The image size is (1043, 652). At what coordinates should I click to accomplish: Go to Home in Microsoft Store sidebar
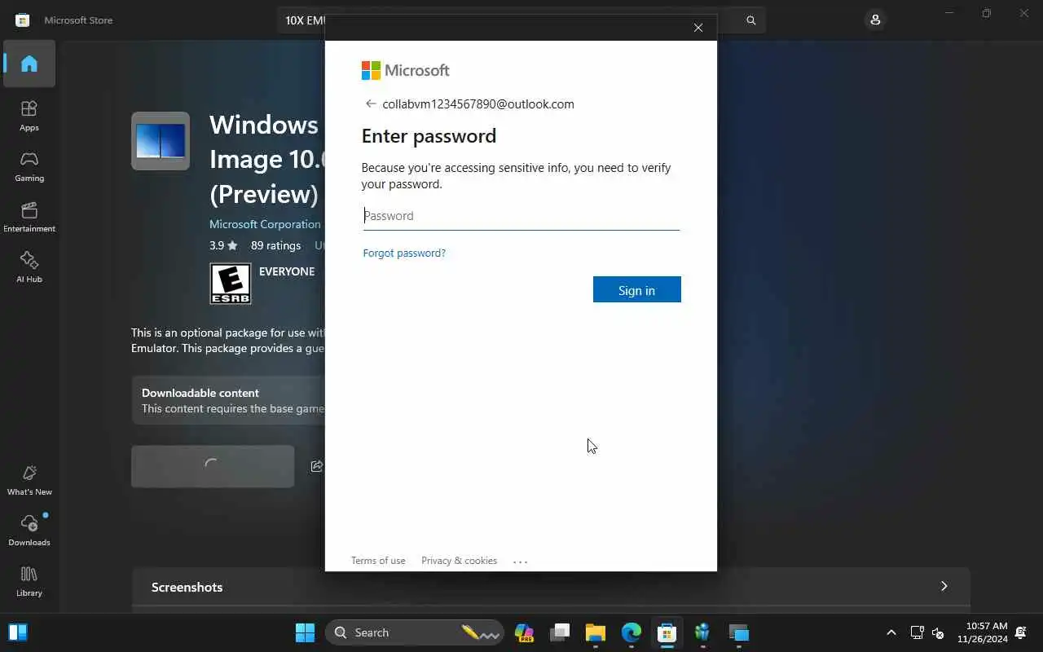tap(29, 64)
